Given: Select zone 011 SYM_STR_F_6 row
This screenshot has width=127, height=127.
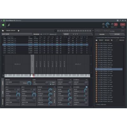Looking at the screenshot, I should click(45, 53).
